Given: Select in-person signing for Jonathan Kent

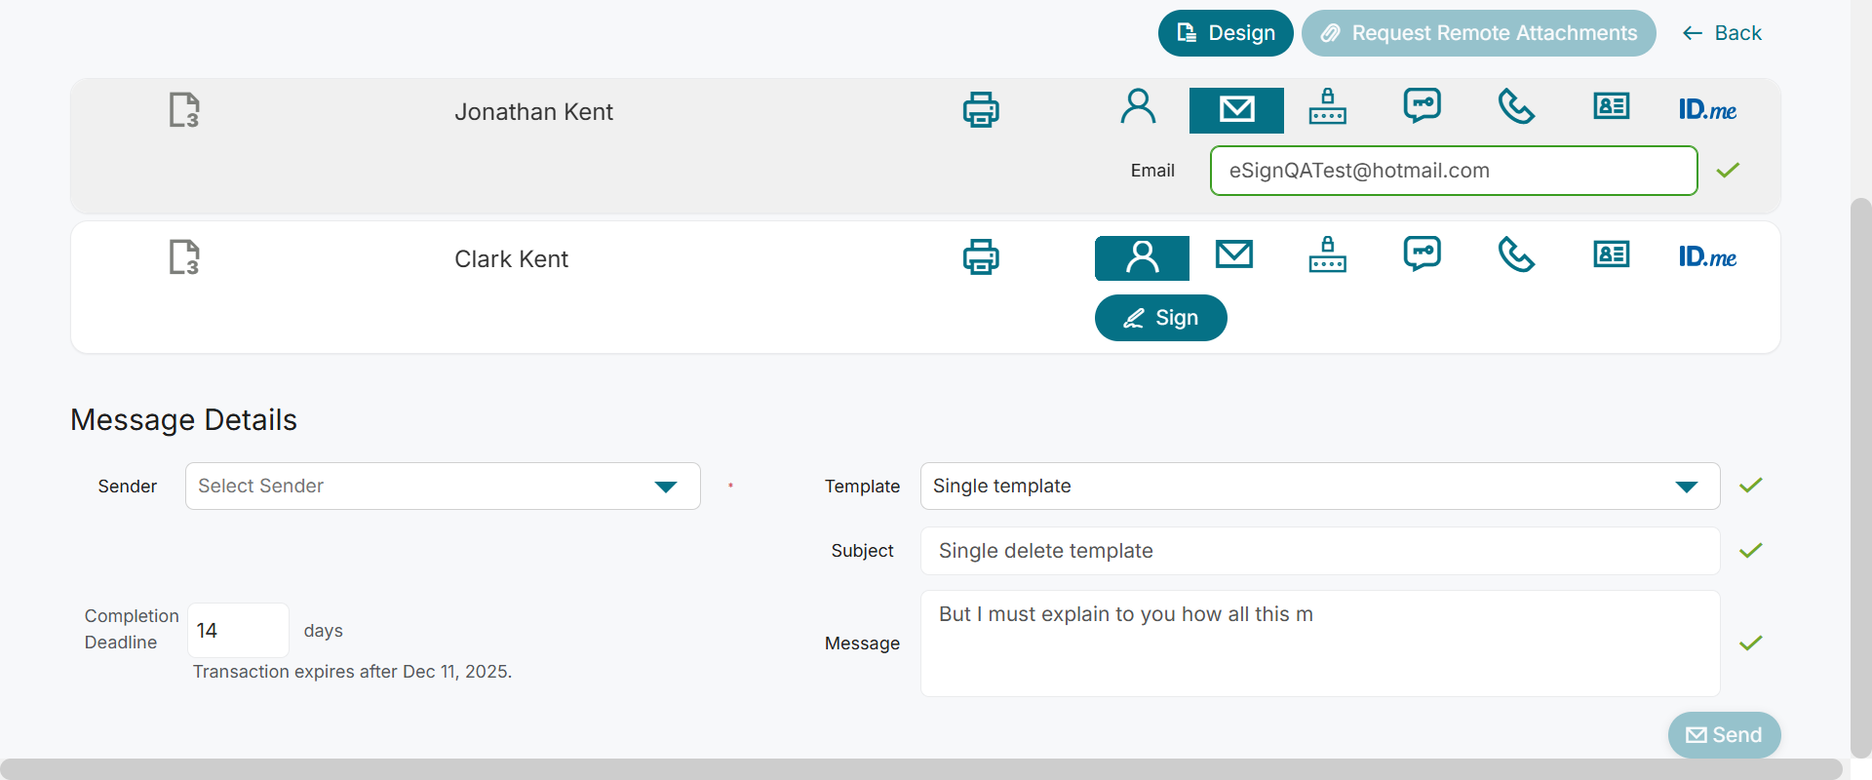Looking at the screenshot, I should tap(1138, 107).
